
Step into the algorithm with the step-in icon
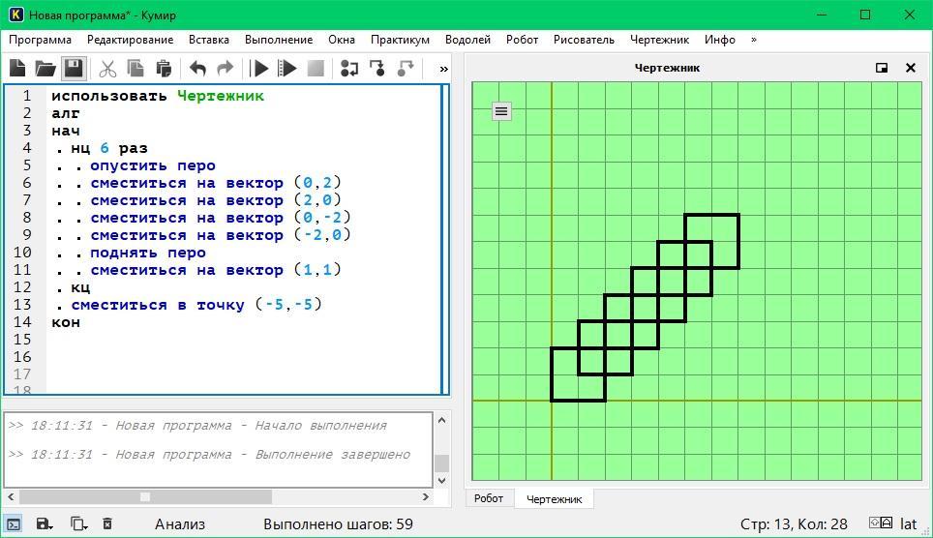377,69
